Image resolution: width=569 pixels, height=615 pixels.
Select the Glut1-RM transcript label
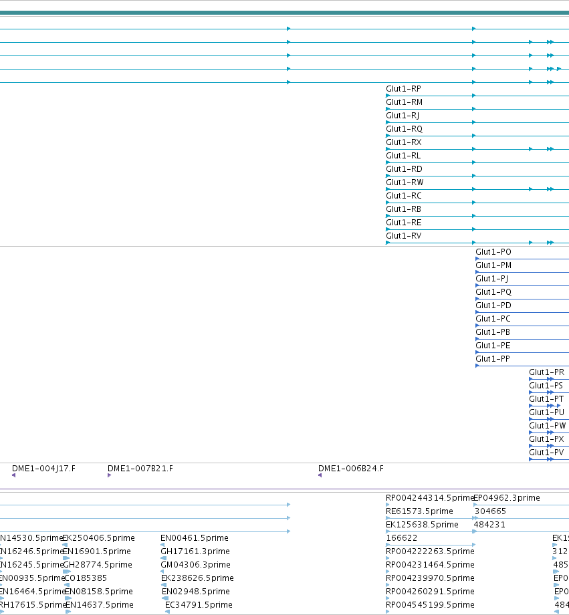(405, 102)
